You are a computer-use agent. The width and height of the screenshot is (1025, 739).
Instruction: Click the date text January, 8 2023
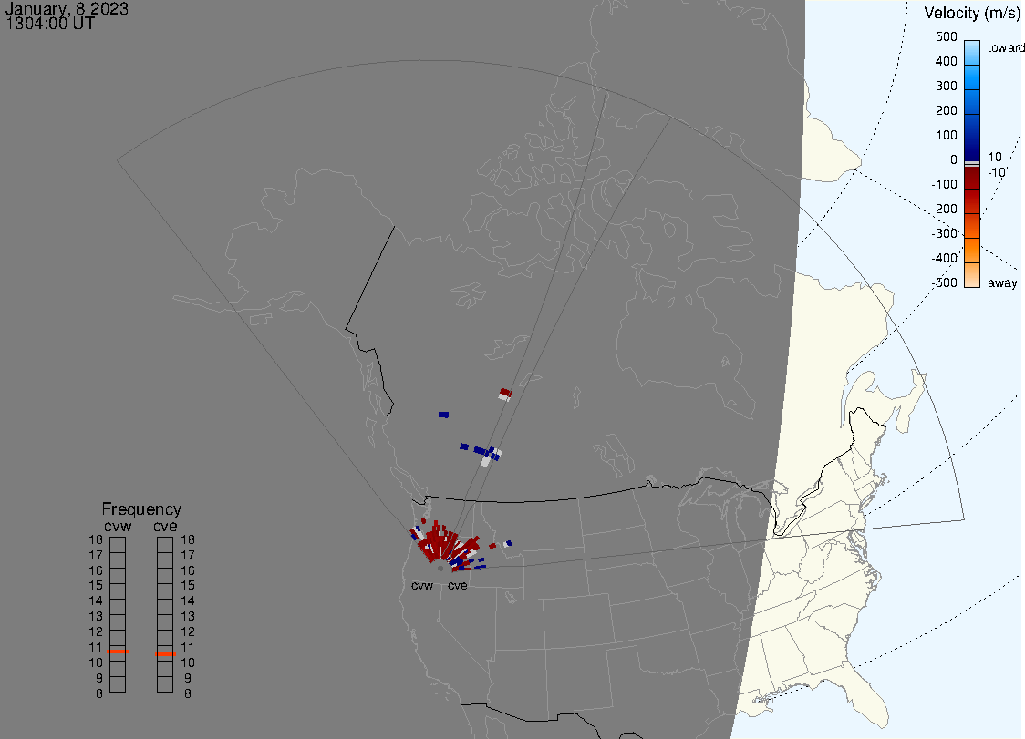(66, 8)
